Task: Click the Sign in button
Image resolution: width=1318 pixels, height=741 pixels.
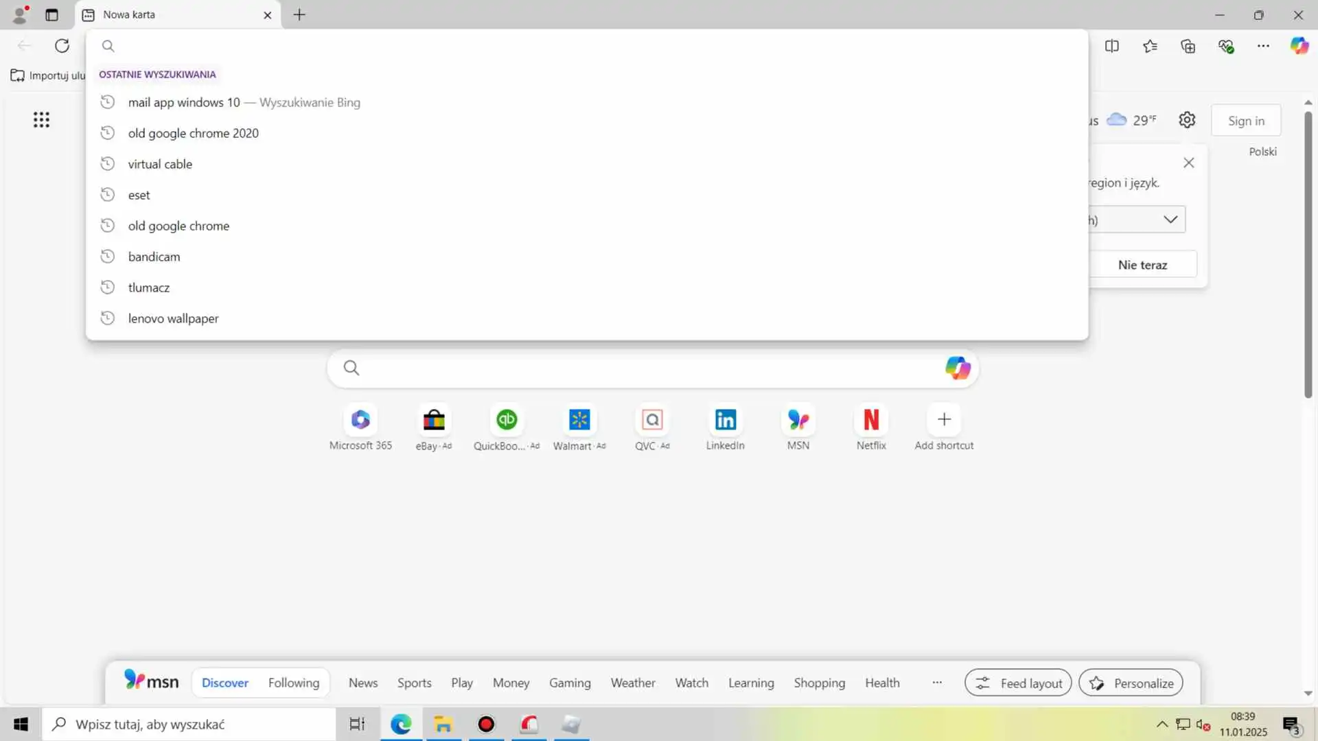Action: point(1245,121)
